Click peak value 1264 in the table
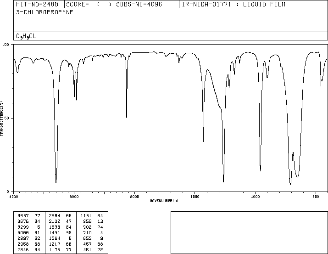This screenshot has width=328, height=254. coord(55,238)
